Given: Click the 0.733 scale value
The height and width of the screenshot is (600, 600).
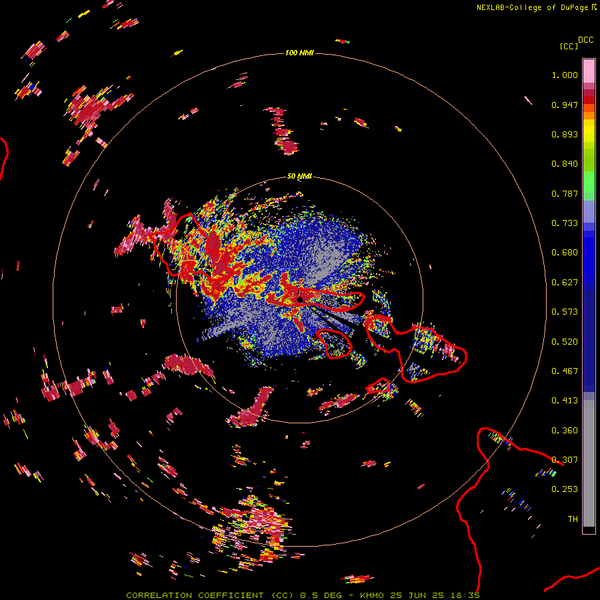Looking at the screenshot, I should click(x=565, y=223).
